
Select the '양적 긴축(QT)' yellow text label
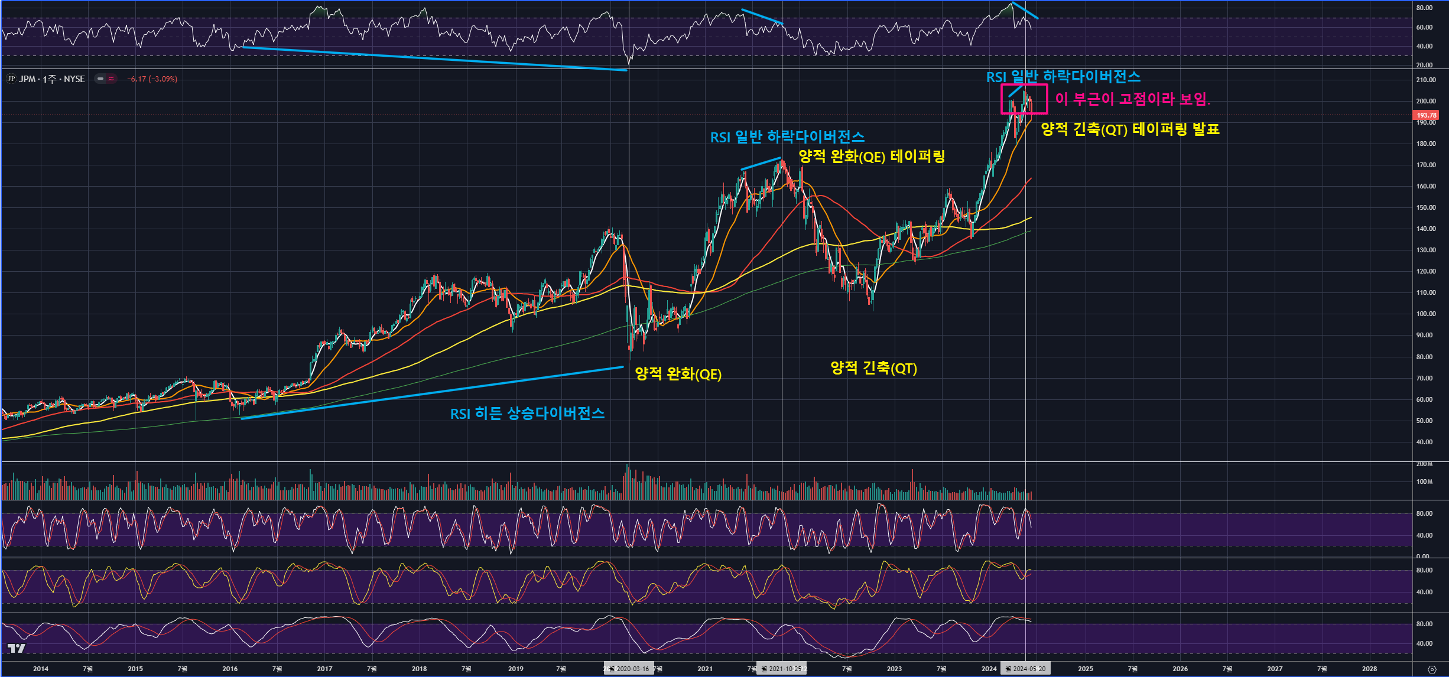point(873,368)
